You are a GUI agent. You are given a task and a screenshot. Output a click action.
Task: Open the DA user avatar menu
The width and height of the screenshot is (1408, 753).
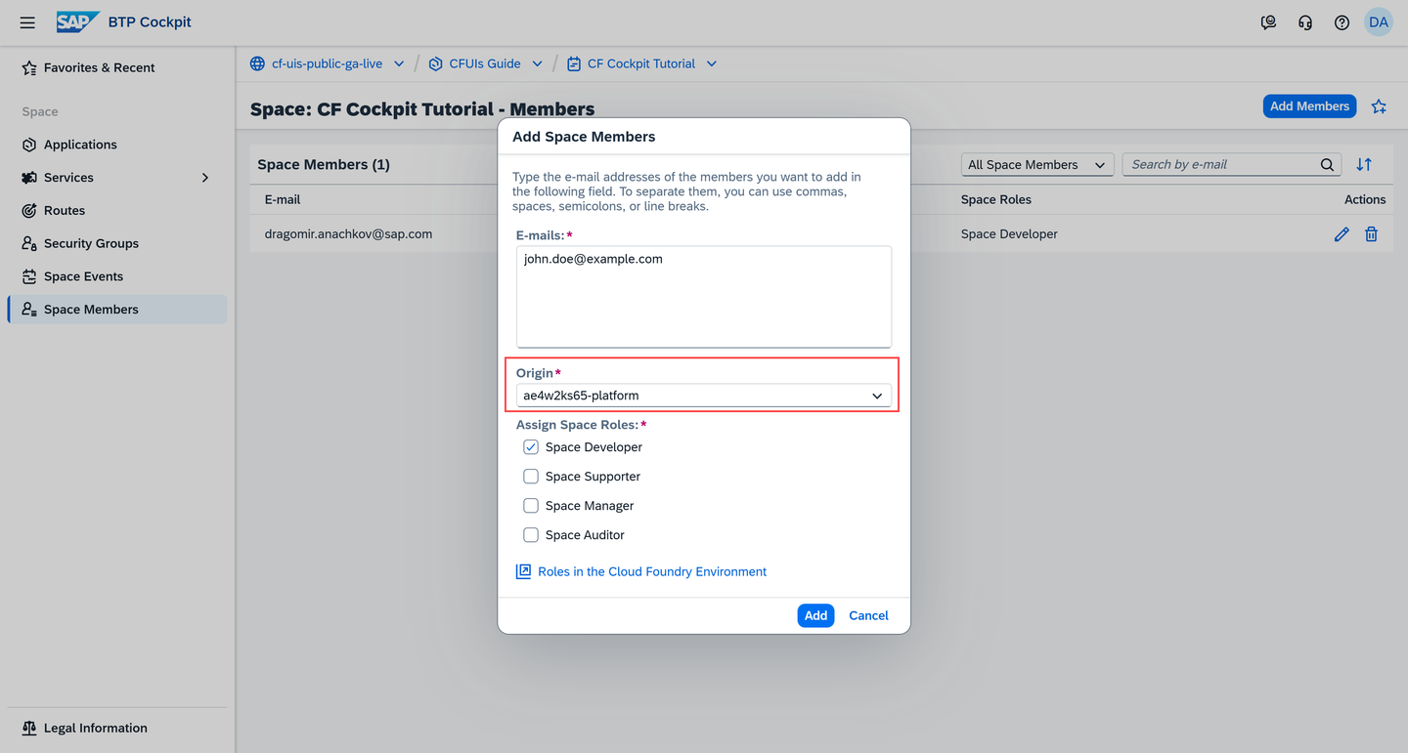pyautogui.click(x=1379, y=22)
